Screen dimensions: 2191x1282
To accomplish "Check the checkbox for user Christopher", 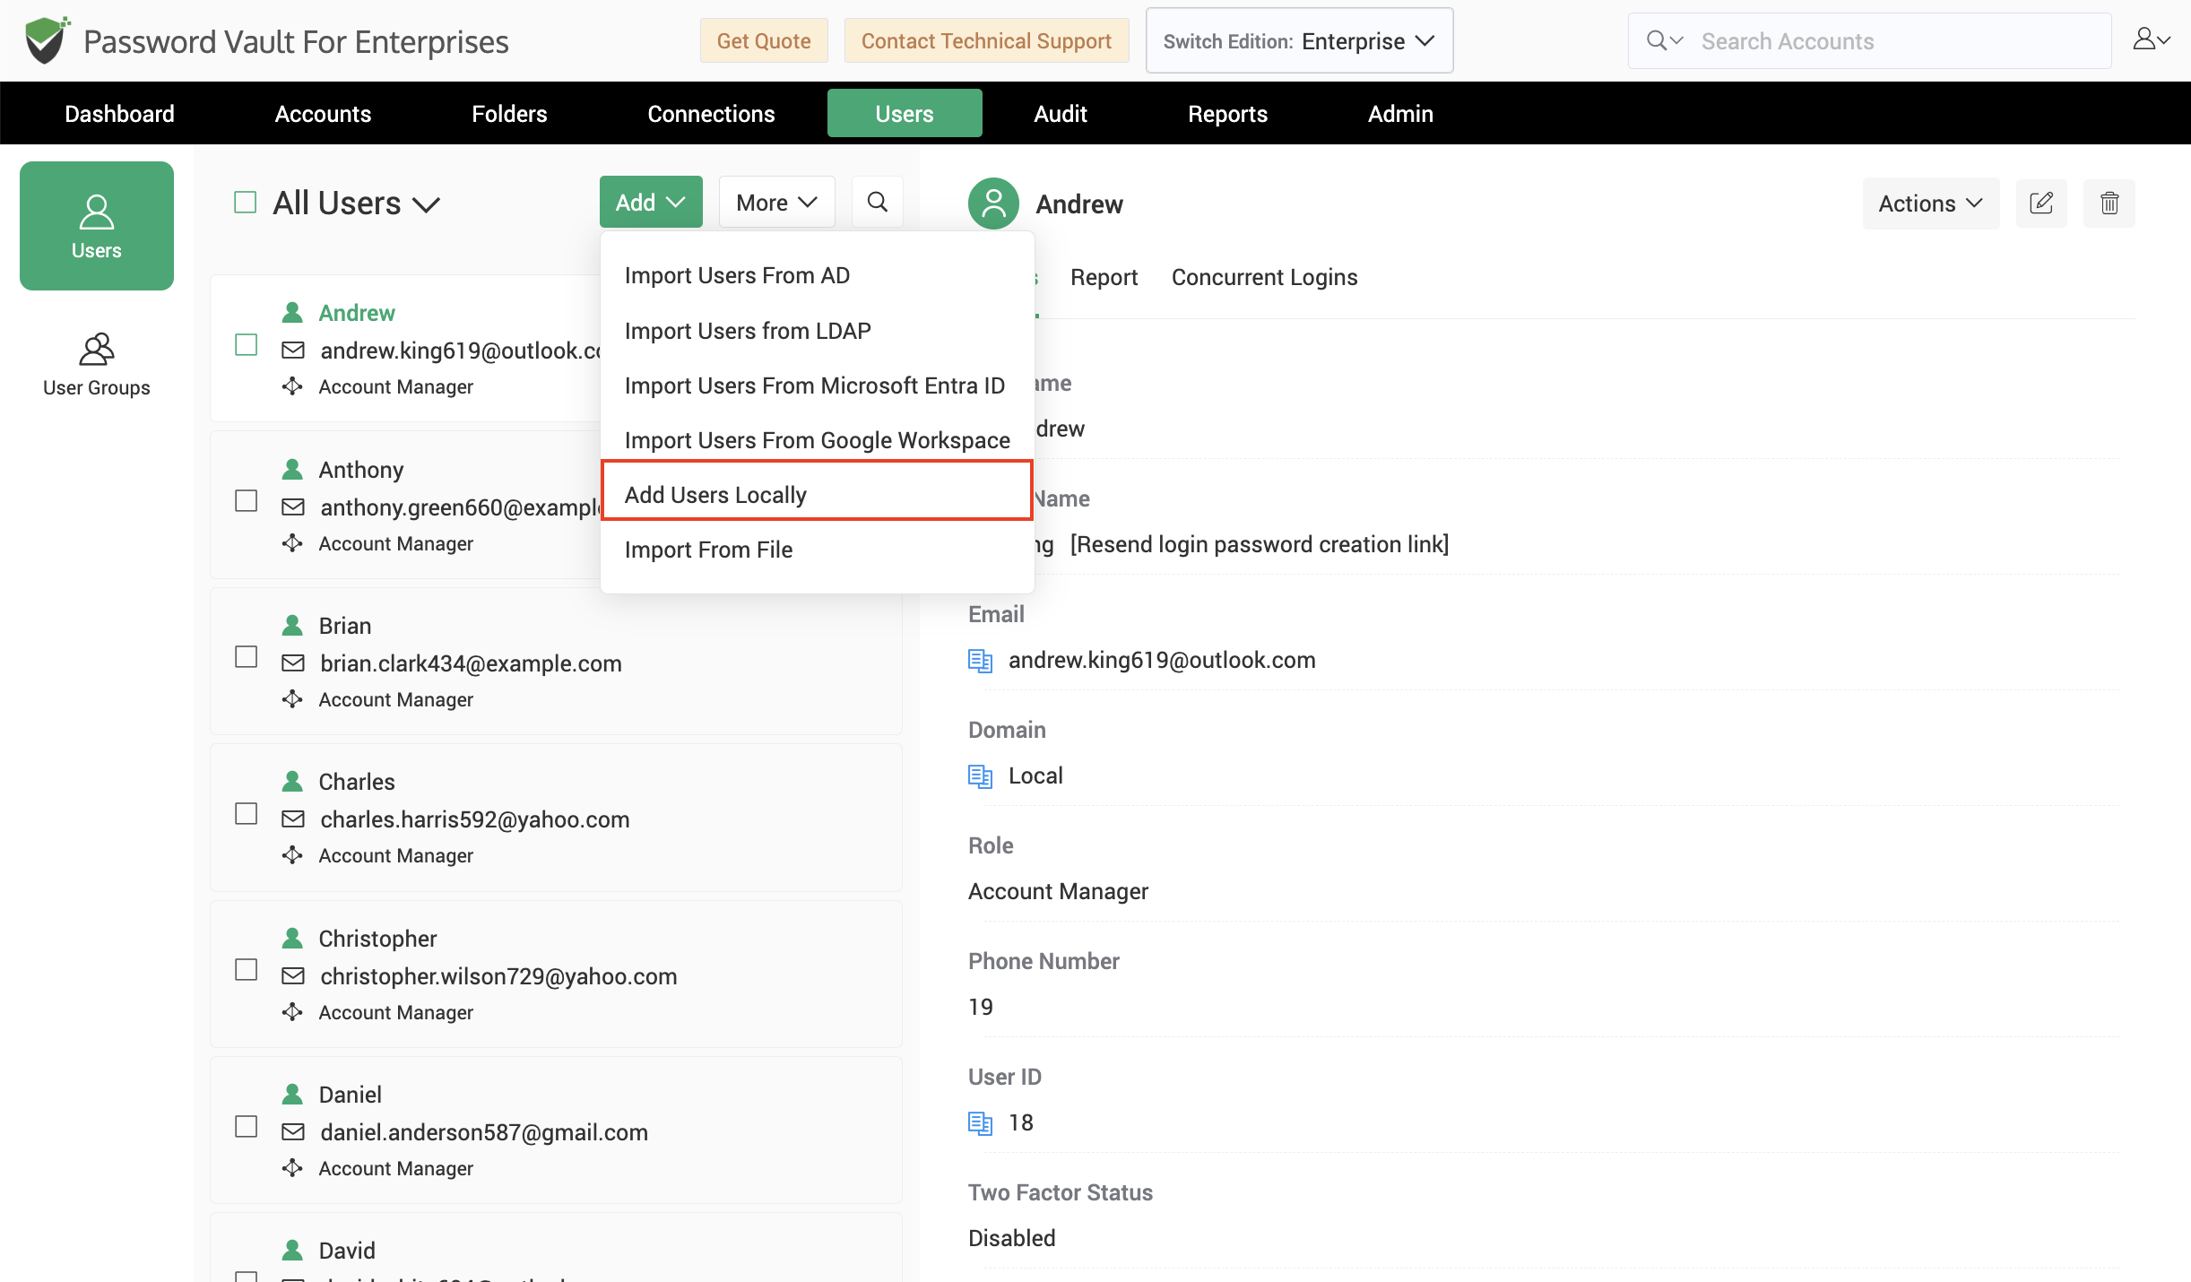I will click(247, 970).
